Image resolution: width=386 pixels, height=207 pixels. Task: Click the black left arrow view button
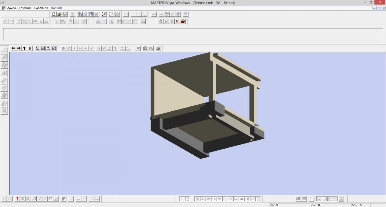point(13,48)
